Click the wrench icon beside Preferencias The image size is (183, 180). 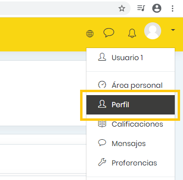pos(102,162)
